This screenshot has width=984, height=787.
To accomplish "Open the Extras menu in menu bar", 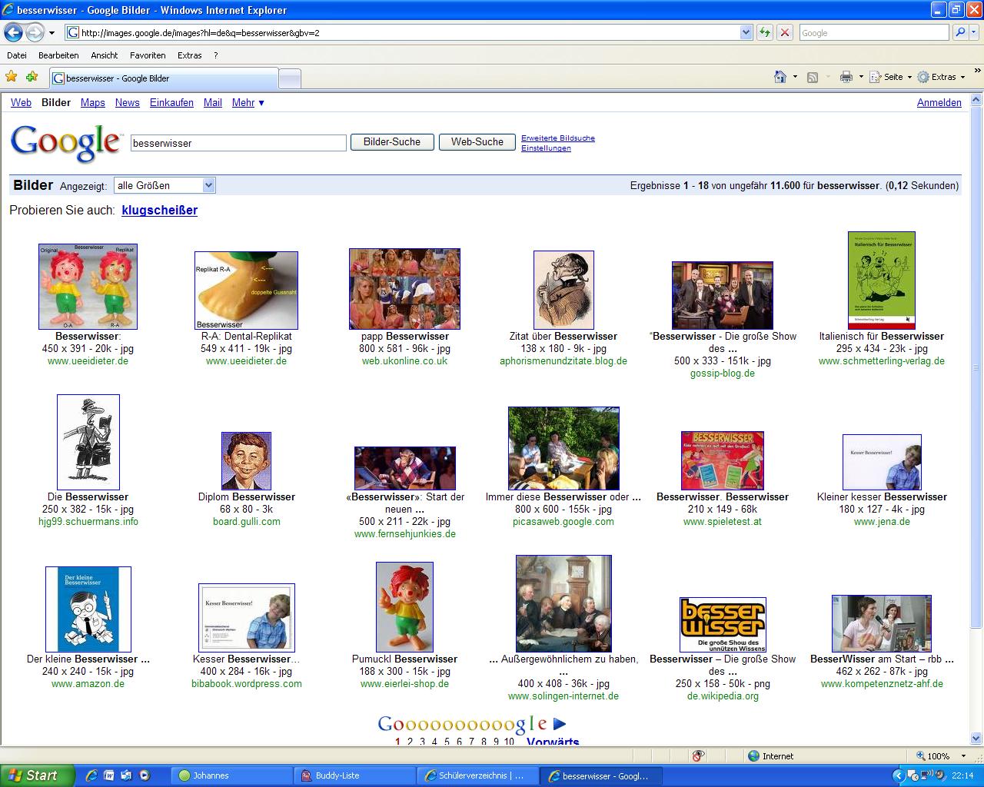I will coord(189,55).
